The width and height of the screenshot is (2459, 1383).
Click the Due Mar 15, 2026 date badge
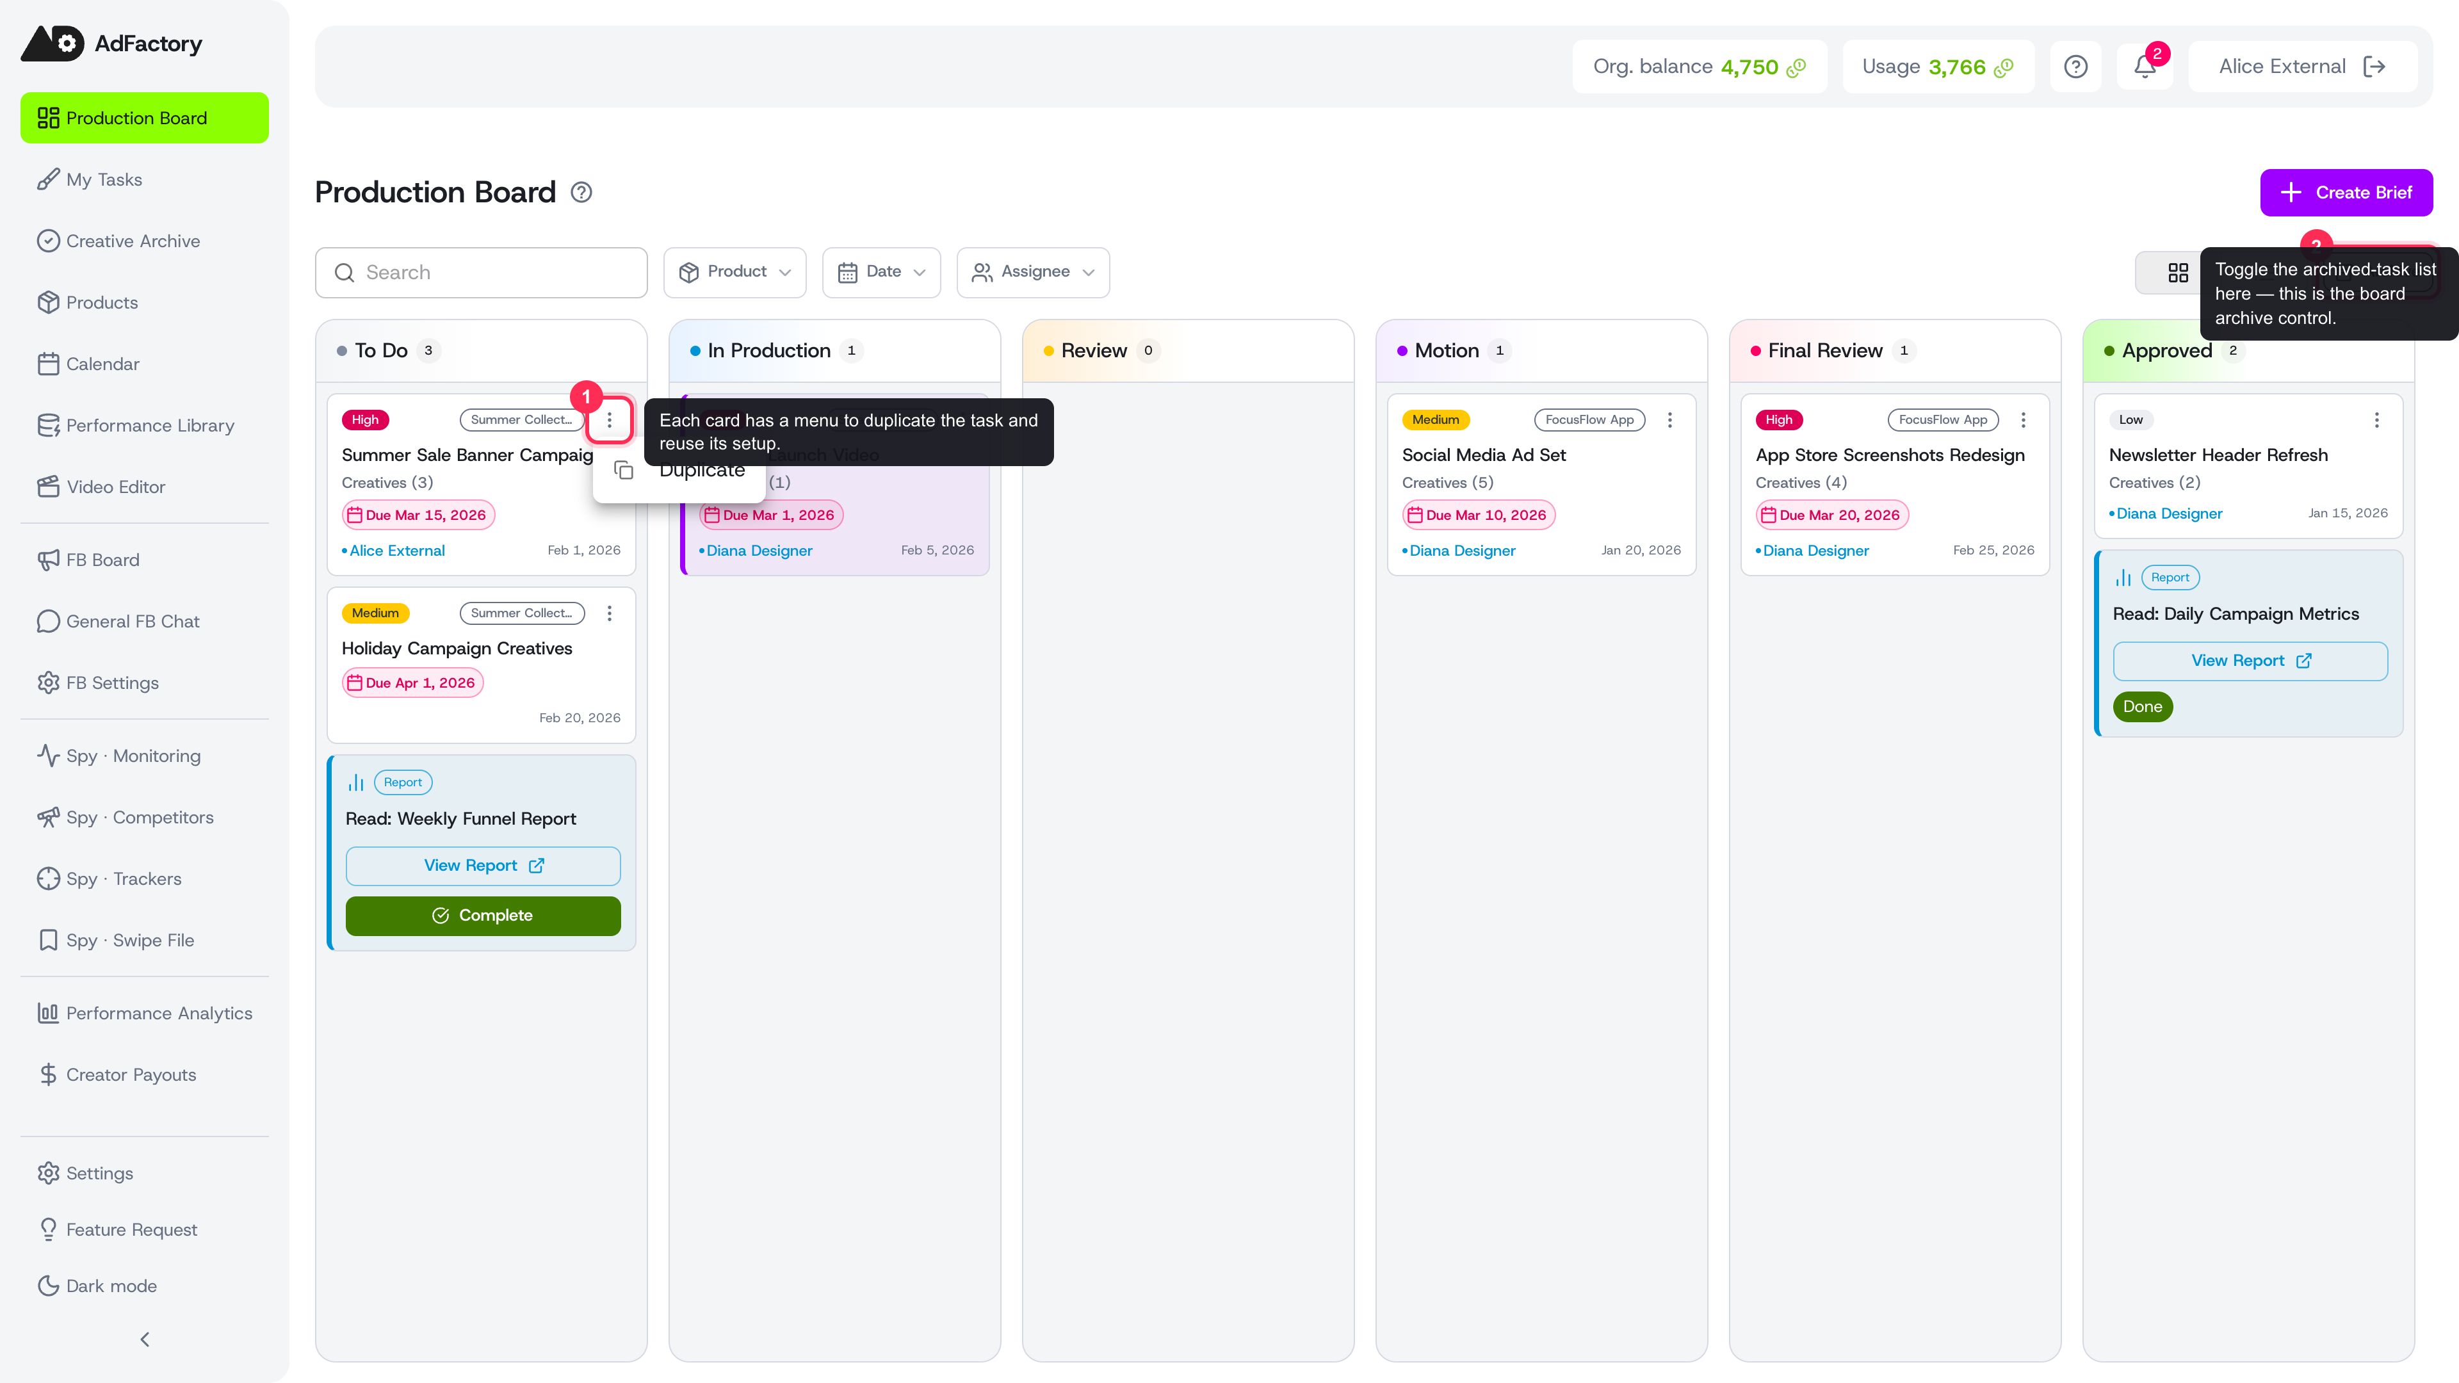click(x=418, y=515)
